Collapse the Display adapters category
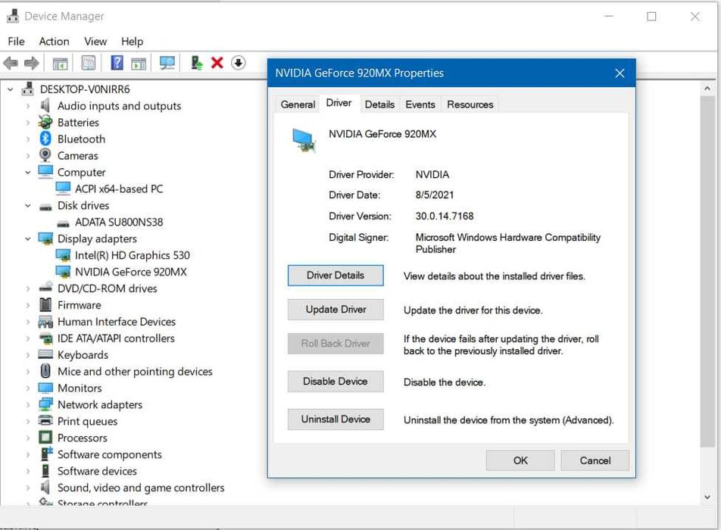This screenshot has width=721, height=530. [x=27, y=238]
